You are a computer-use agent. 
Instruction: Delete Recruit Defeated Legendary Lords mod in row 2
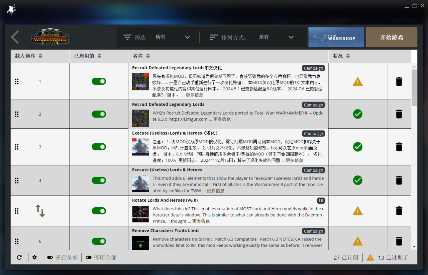tap(399, 114)
